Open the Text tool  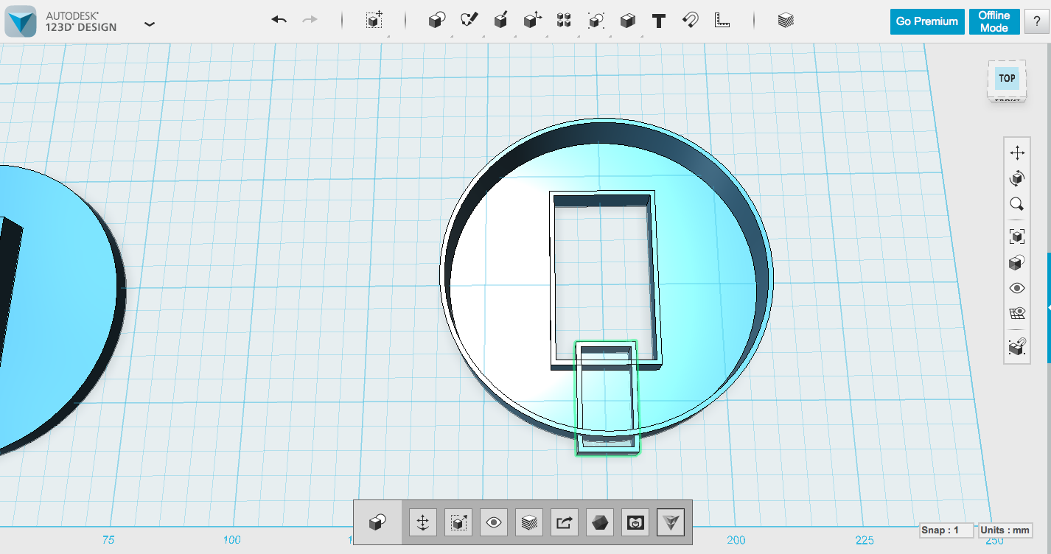(658, 20)
